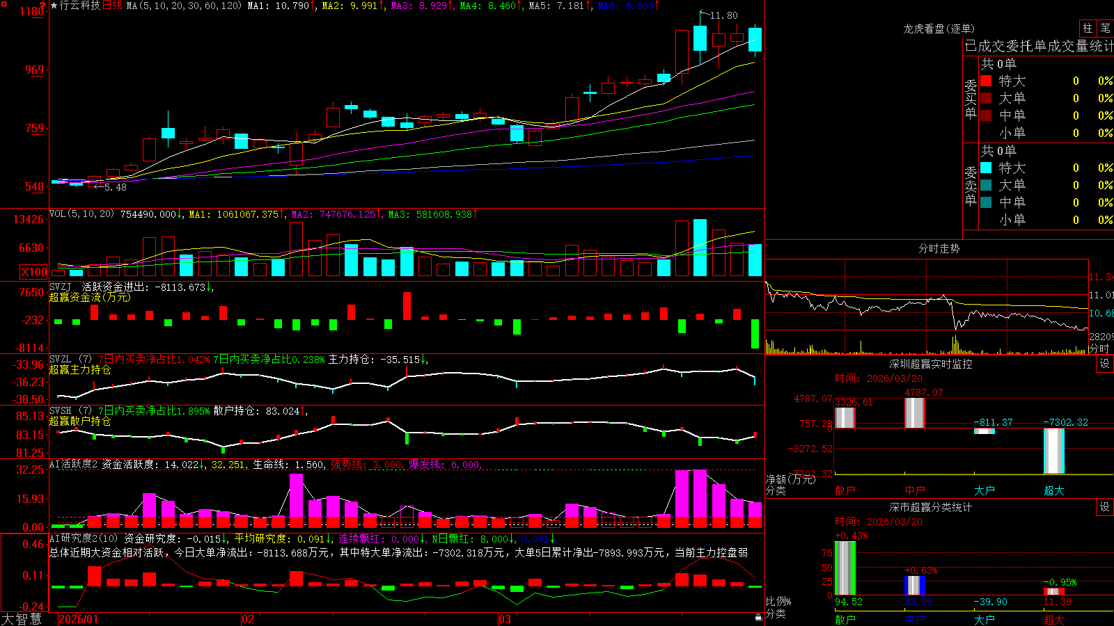Image resolution: width=1114 pixels, height=626 pixels.
Task: Click the dark red 中单 buy swatch
Action: (986, 115)
